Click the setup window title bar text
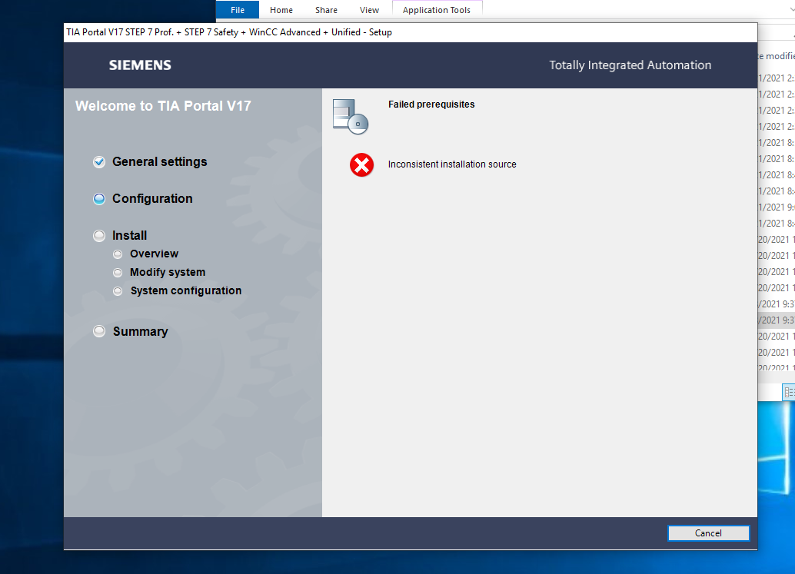 click(229, 32)
